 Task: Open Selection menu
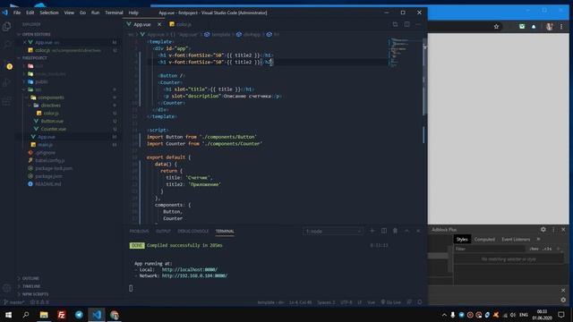(49, 13)
